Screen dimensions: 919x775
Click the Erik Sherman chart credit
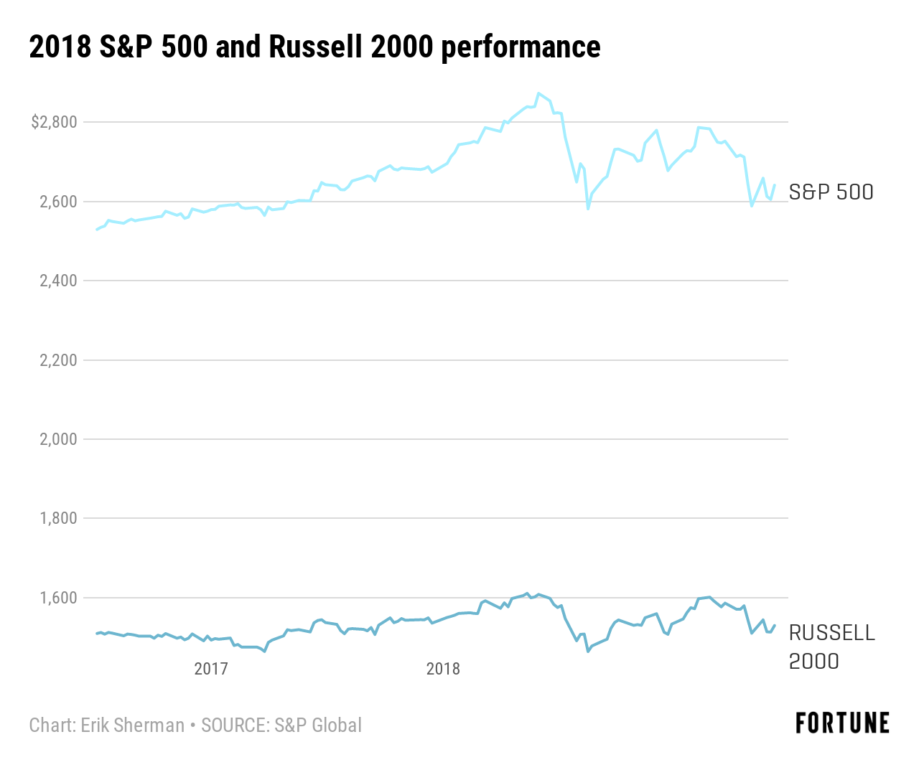click(x=107, y=725)
